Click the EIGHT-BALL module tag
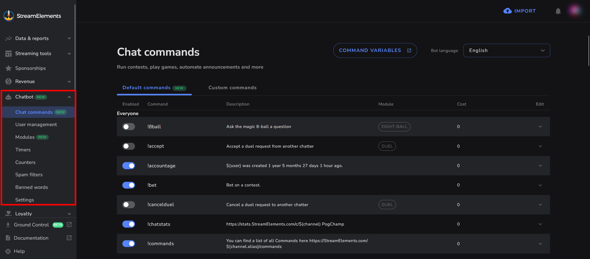 (x=394, y=127)
